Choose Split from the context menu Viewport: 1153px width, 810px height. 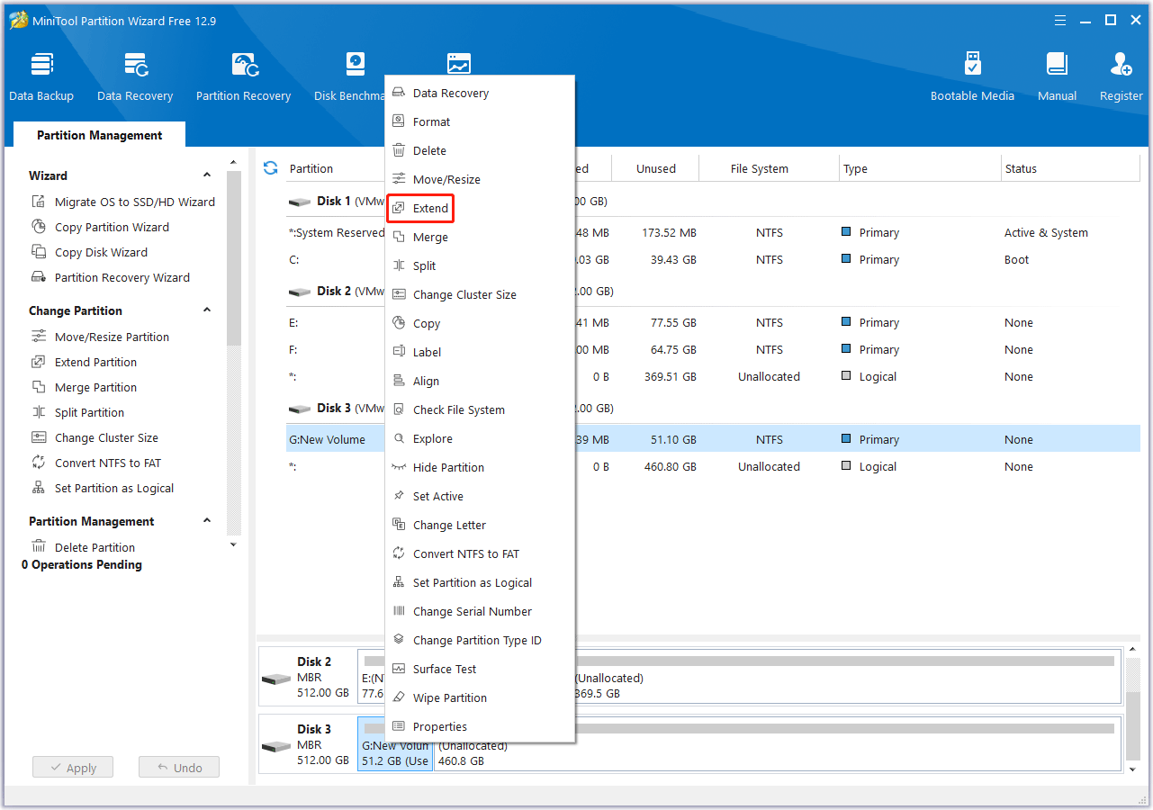tap(480, 265)
